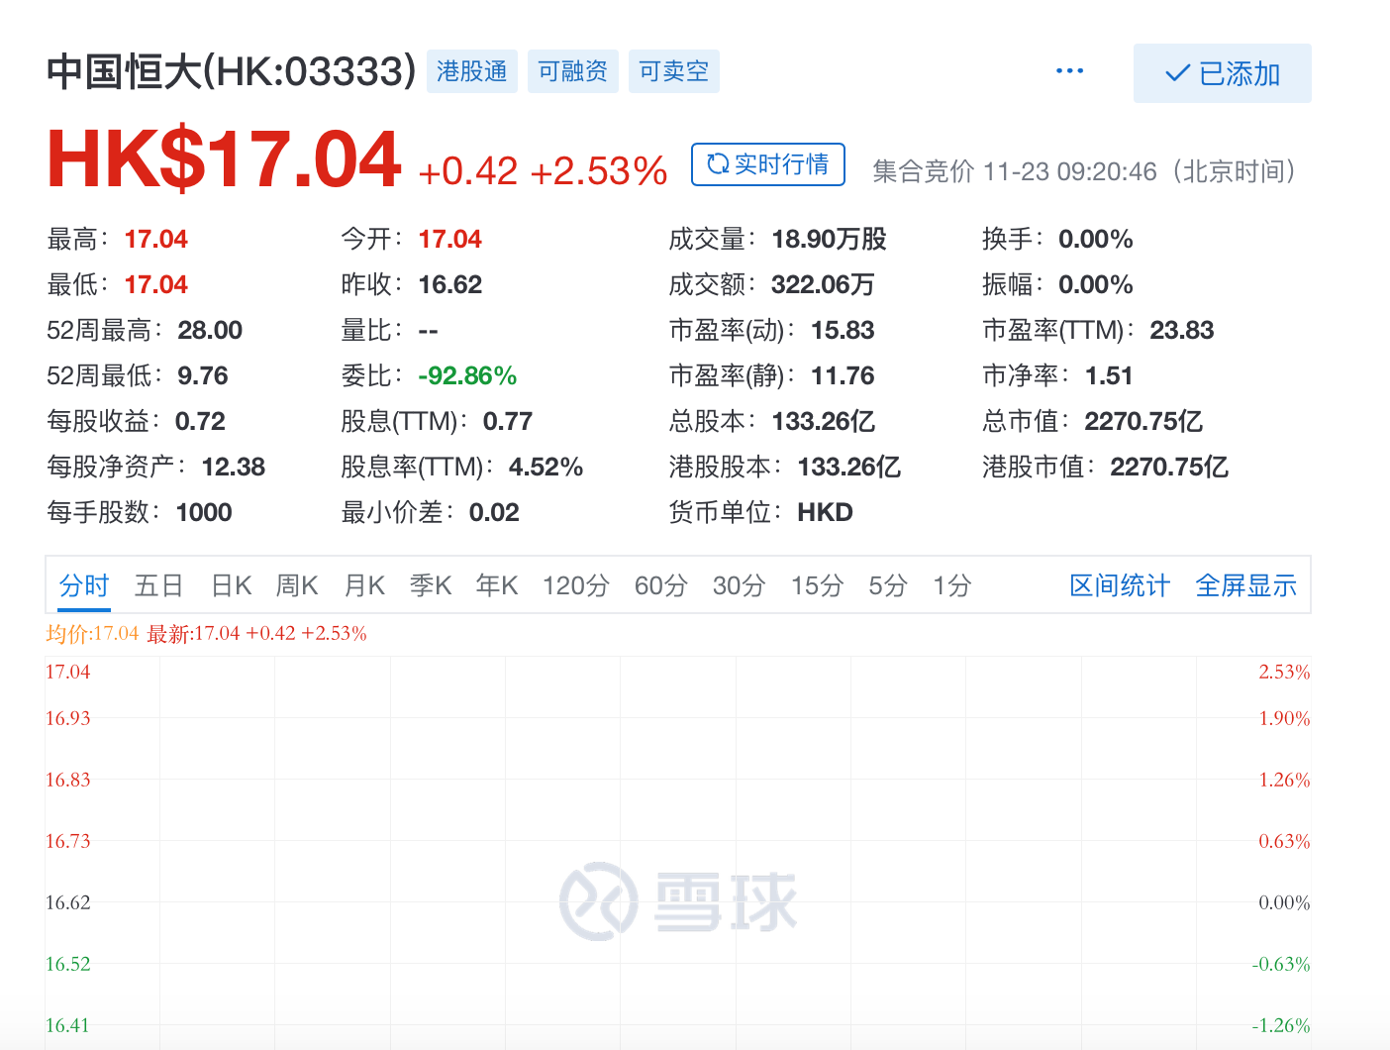The height and width of the screenshot is (1050, 1390).
Task: Click the 最小价差 value 0.02
Action: [494, 512]
